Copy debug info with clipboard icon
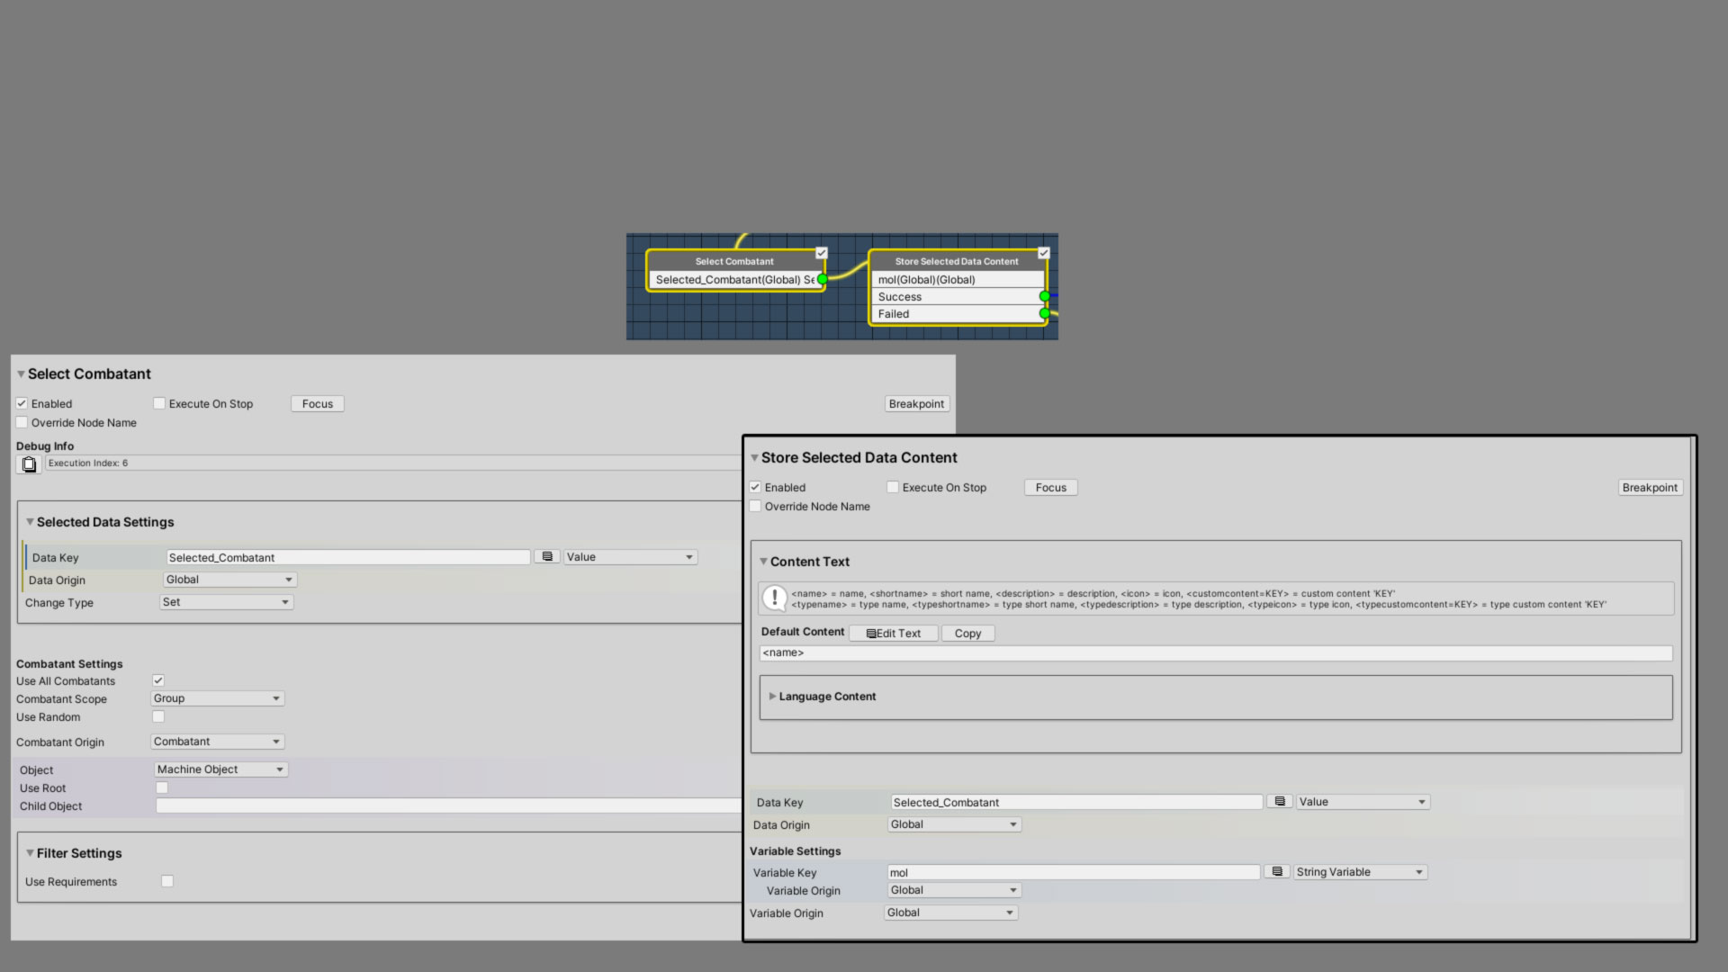This screenshot has width=1728, height=972. tap(29, 464)
